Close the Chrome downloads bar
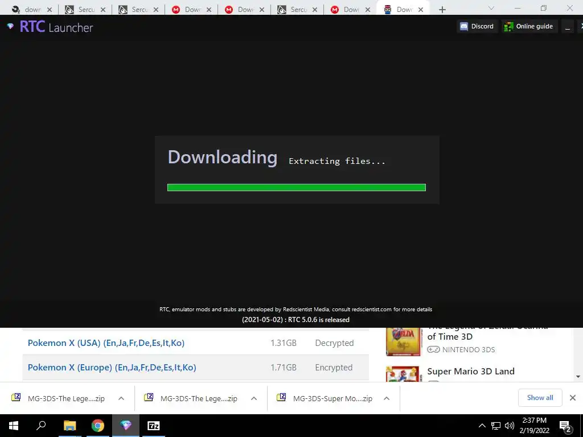 tap(573, 398)
